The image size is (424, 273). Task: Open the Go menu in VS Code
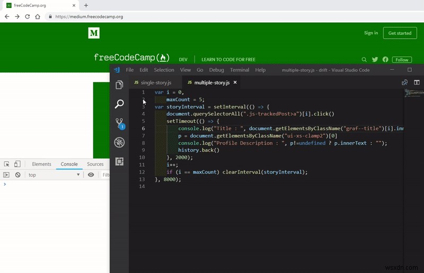(200, 70)
